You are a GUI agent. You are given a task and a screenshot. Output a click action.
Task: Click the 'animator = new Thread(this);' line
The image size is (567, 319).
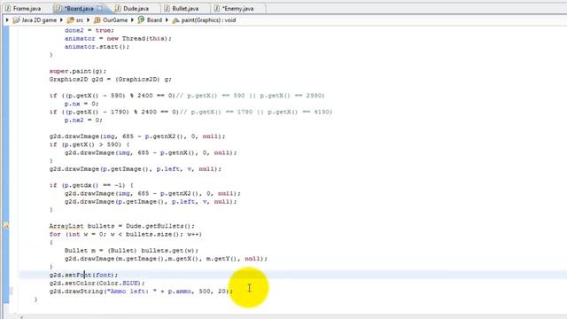[118, 38]
